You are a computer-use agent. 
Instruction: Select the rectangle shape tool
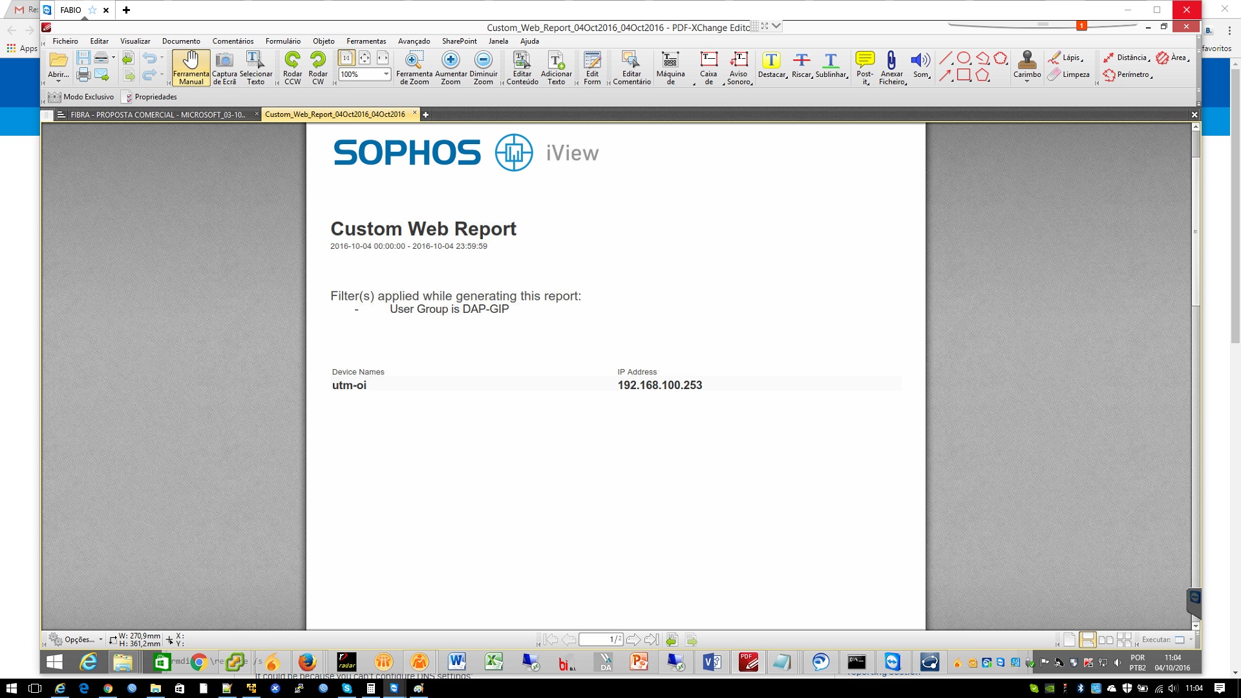pos(964,75)
